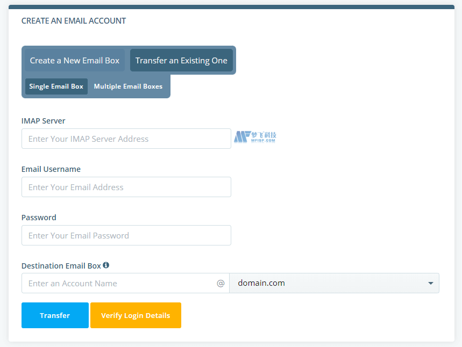462x347 pixels.
Task: Open the domain.com domain dropdown
Action: [334, 283]
